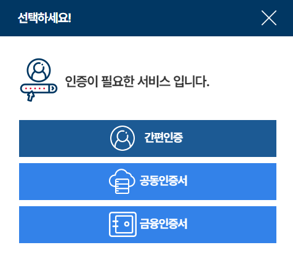293x261 pixels.
Task: Click the red password dots in the illustration
Action: tap(35, 89)
